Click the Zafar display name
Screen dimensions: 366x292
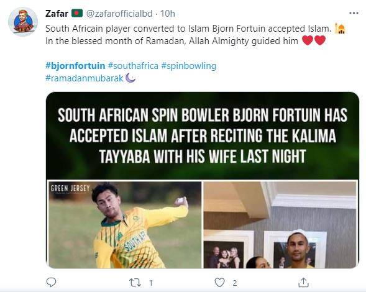(x=57, y=14)
